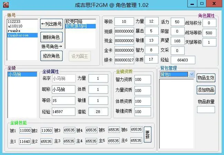Image resolution: width=224 pixels, height=155 pixels.
Task: Click the greyed mount 名字 field
Action: click(64, 78)
